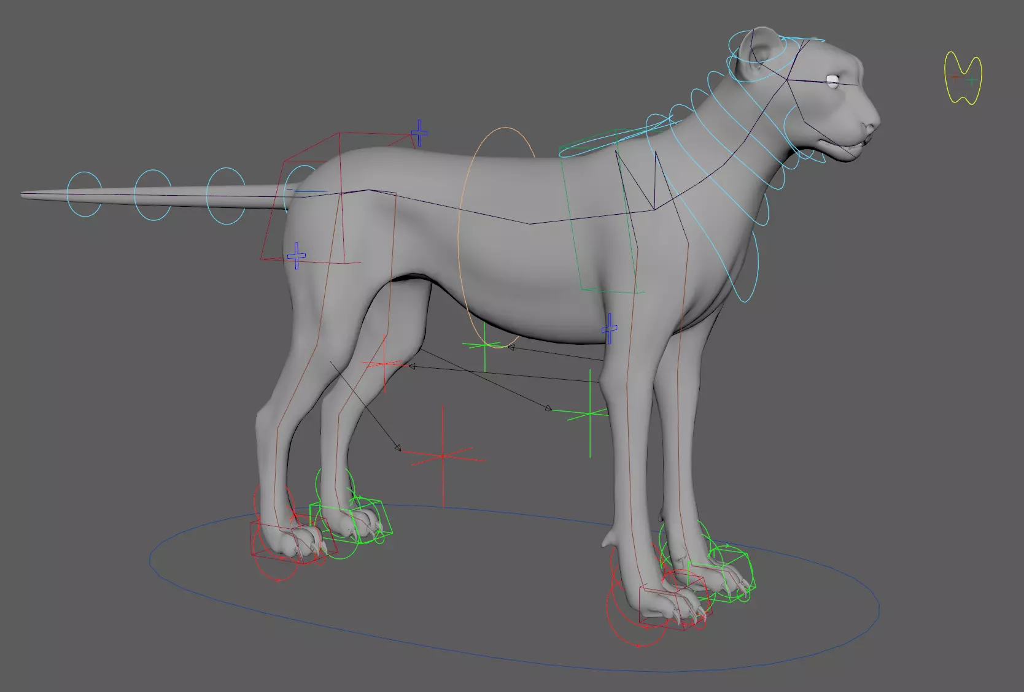Click the blue cross locator on front shoulder
The width and height of the screenshot is (1024, 692).
(x=610, y=329)
